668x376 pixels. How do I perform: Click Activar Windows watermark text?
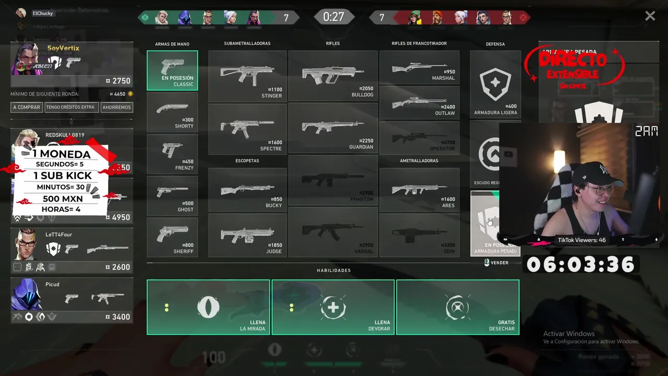coord(569,334)
